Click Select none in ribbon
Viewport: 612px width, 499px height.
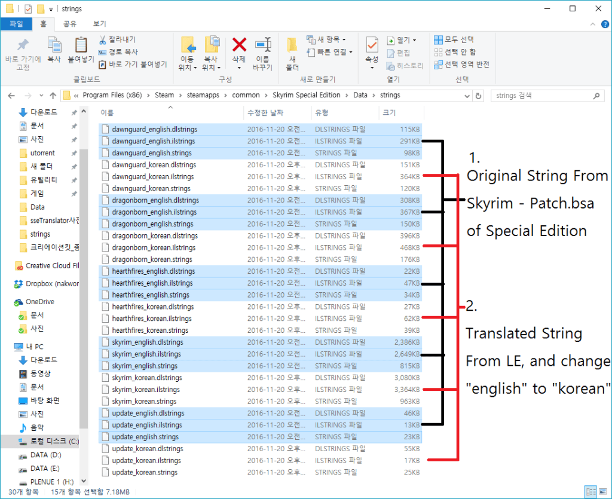coord(455,52)
